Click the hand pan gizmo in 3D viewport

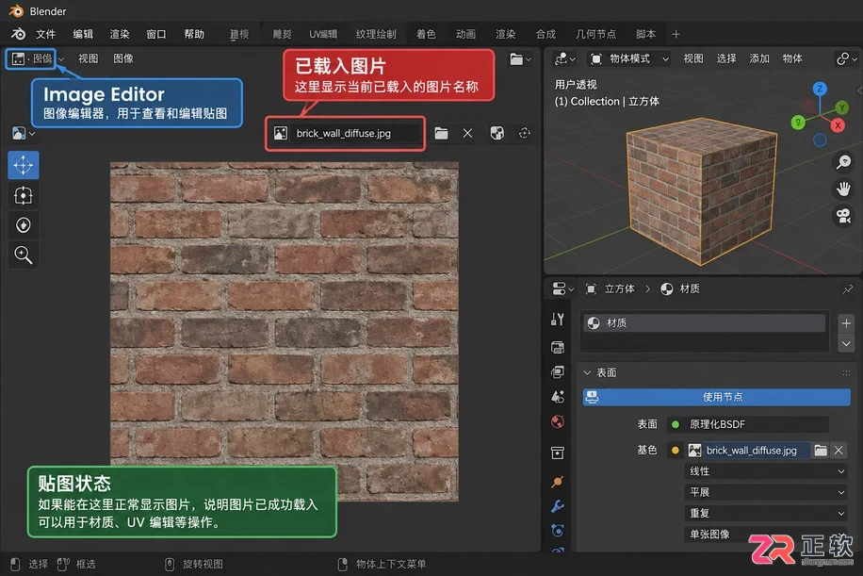(844, 189)
